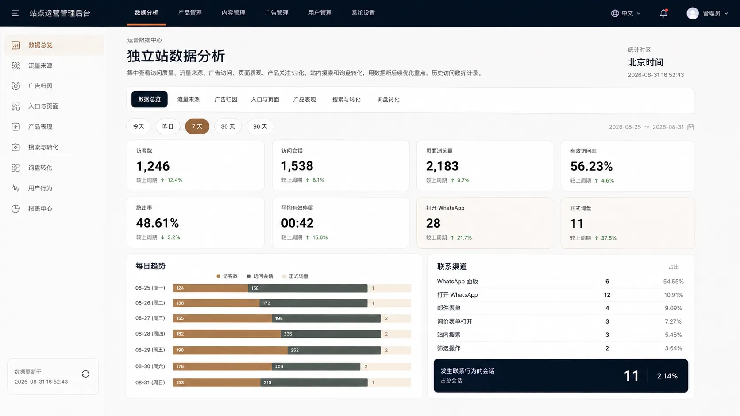Click the administrator avatar
Viewport: 740px width, 416px height.
coord(693,13)
